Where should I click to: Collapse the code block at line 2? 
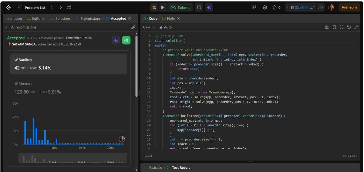(x=152, y=41)
